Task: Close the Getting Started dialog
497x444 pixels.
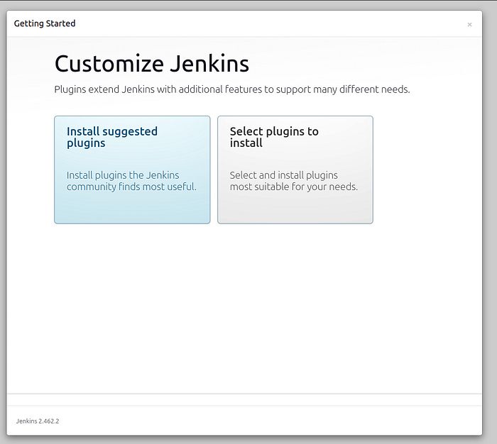Action: (x=469, y=25)
